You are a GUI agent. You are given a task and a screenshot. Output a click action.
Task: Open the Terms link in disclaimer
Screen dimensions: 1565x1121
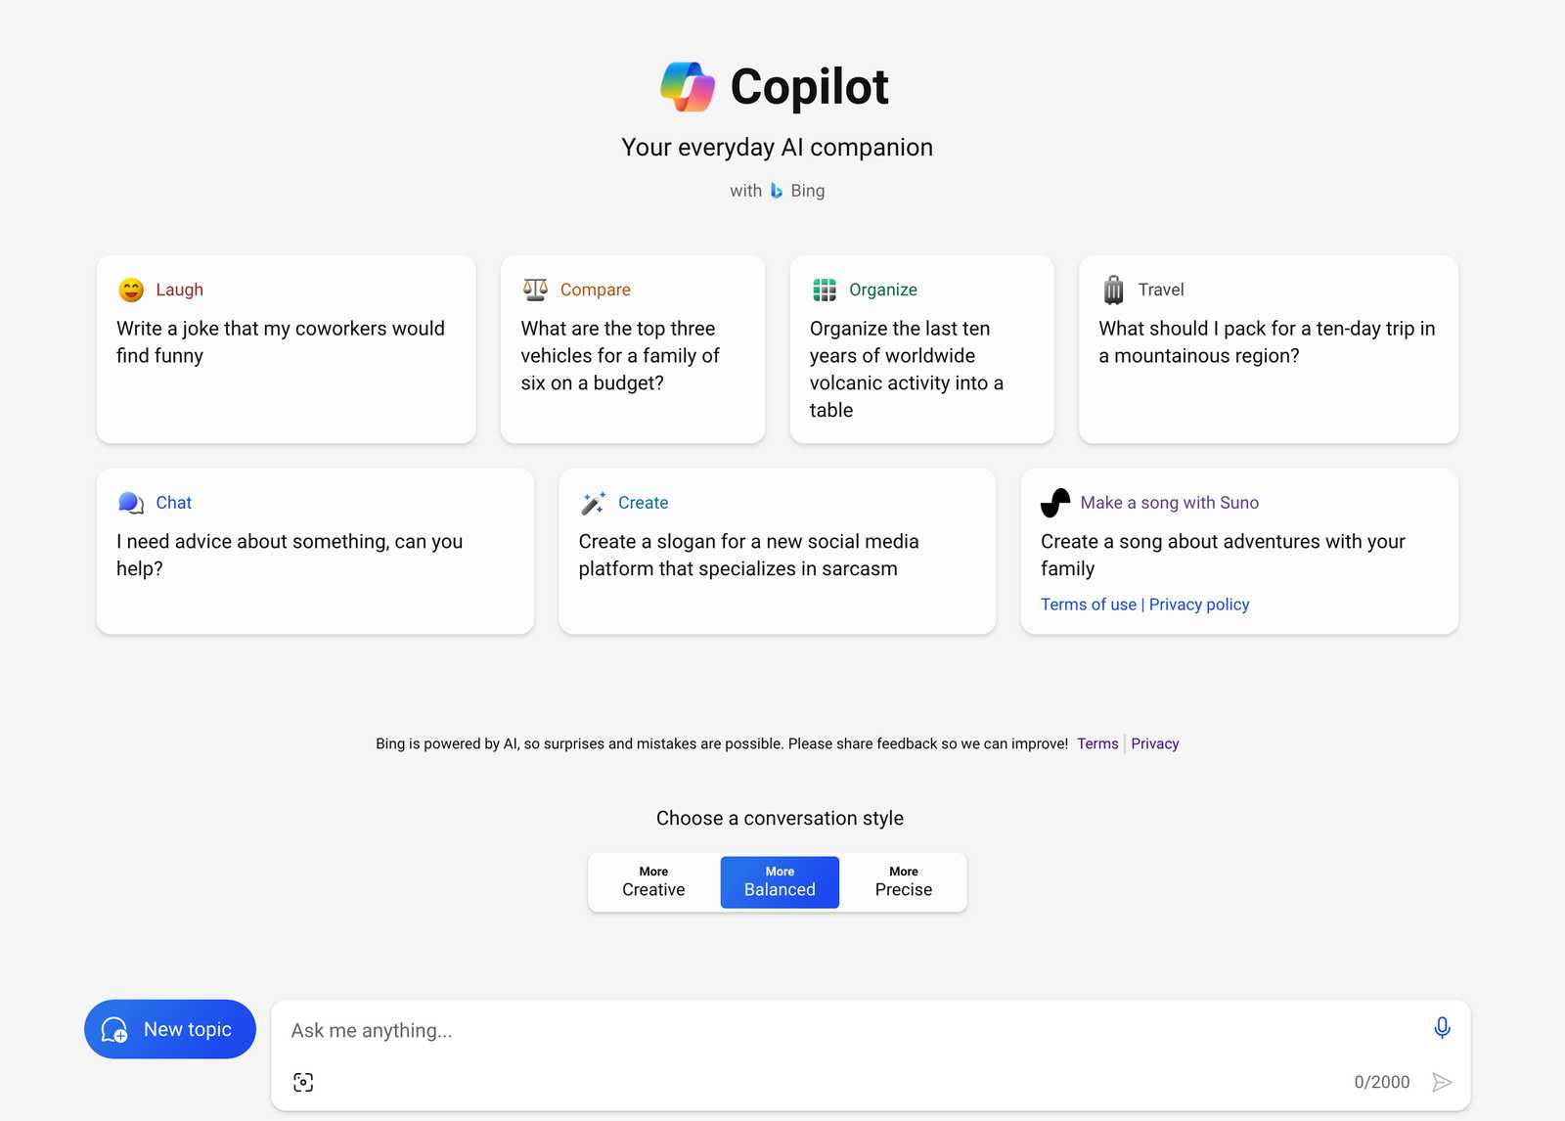point(1097,743)
